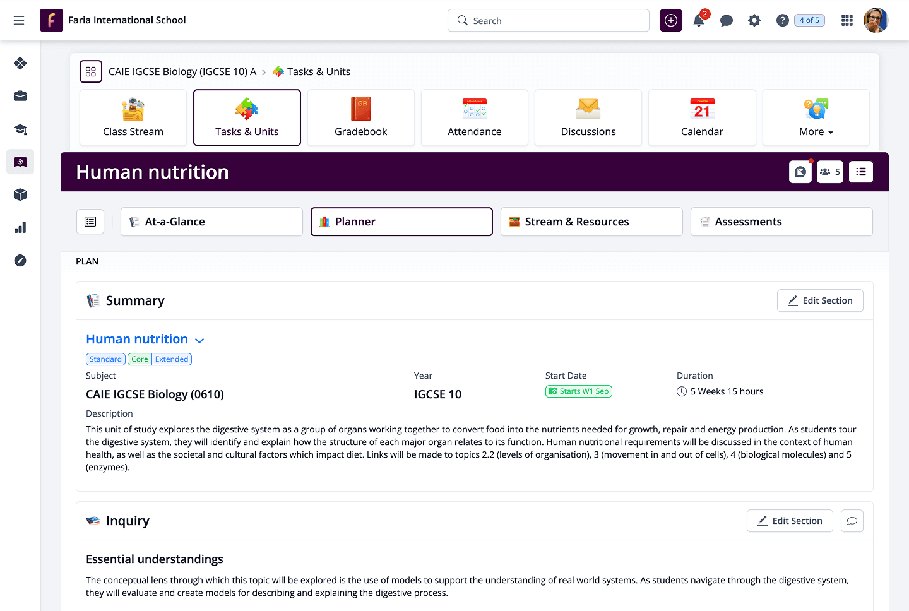Open the apps grid launcher icon
Viewport: 909px width, 611px height.
tap(847, 21)
